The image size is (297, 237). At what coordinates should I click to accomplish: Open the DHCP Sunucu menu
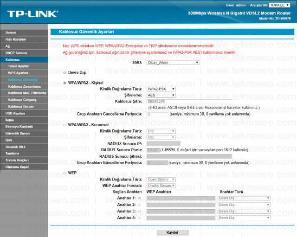click(24, 53)
